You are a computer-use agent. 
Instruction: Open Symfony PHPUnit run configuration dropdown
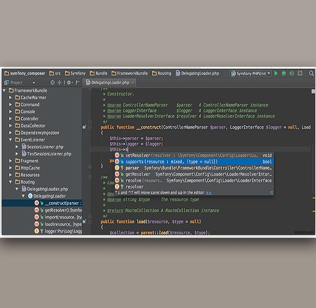tap(251, 73)
